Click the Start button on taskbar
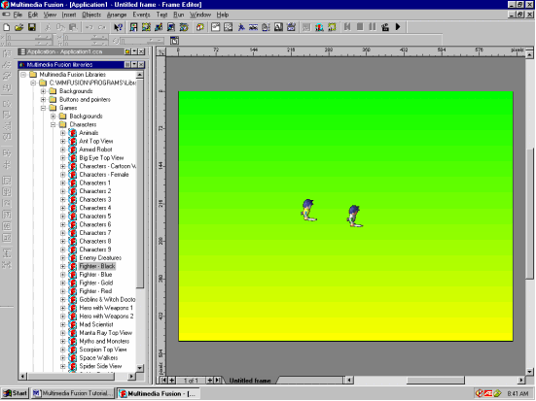 15,393
